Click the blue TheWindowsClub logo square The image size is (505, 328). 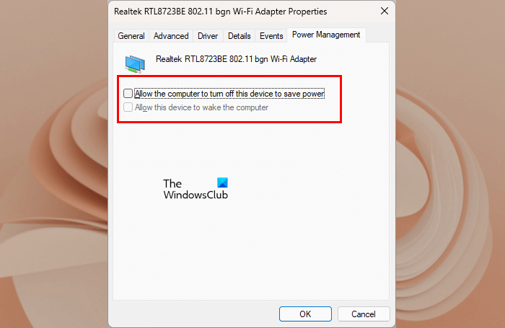click(x=222, y=182)
